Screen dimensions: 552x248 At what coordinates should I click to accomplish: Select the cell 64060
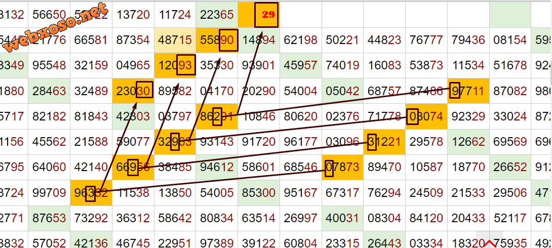point(49,168)
